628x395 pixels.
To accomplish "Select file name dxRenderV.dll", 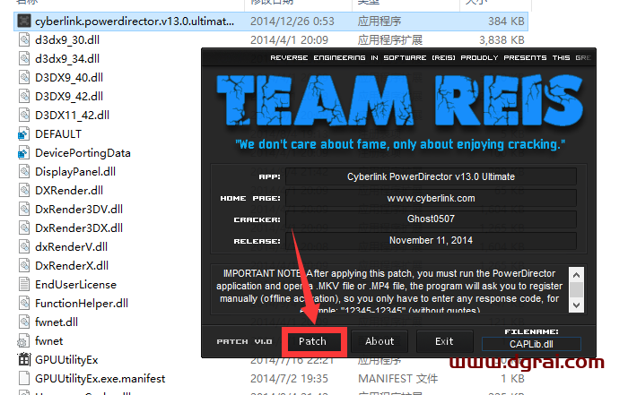I will (x=71, y=247).
